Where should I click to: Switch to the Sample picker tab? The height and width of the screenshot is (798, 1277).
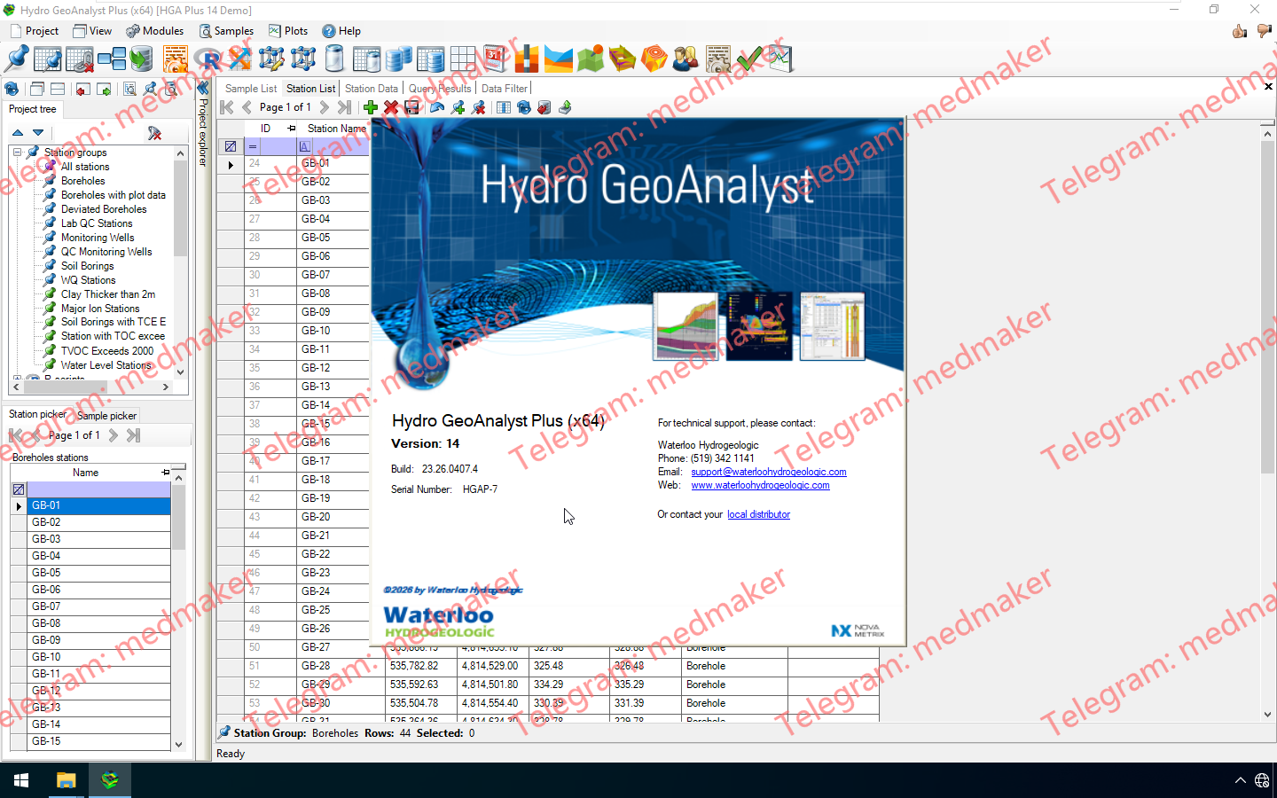tap(106, 416)
